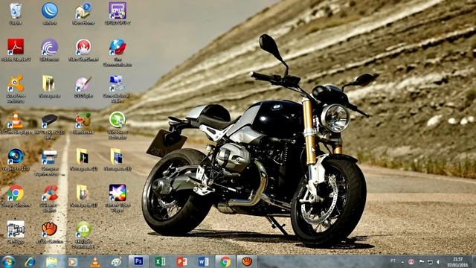Open the black HP scanner shortcut

[50, 126]
